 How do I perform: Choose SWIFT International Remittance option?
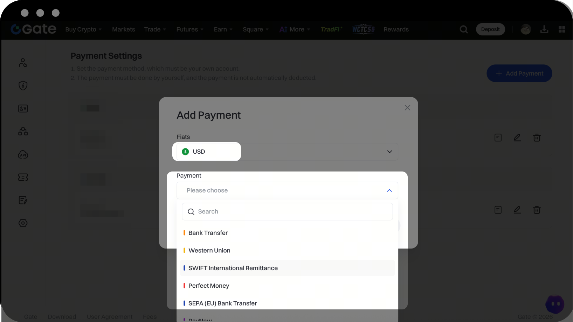[233, 268]
